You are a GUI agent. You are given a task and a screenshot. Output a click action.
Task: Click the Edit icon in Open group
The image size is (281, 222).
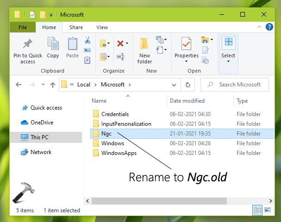[205, 50]
